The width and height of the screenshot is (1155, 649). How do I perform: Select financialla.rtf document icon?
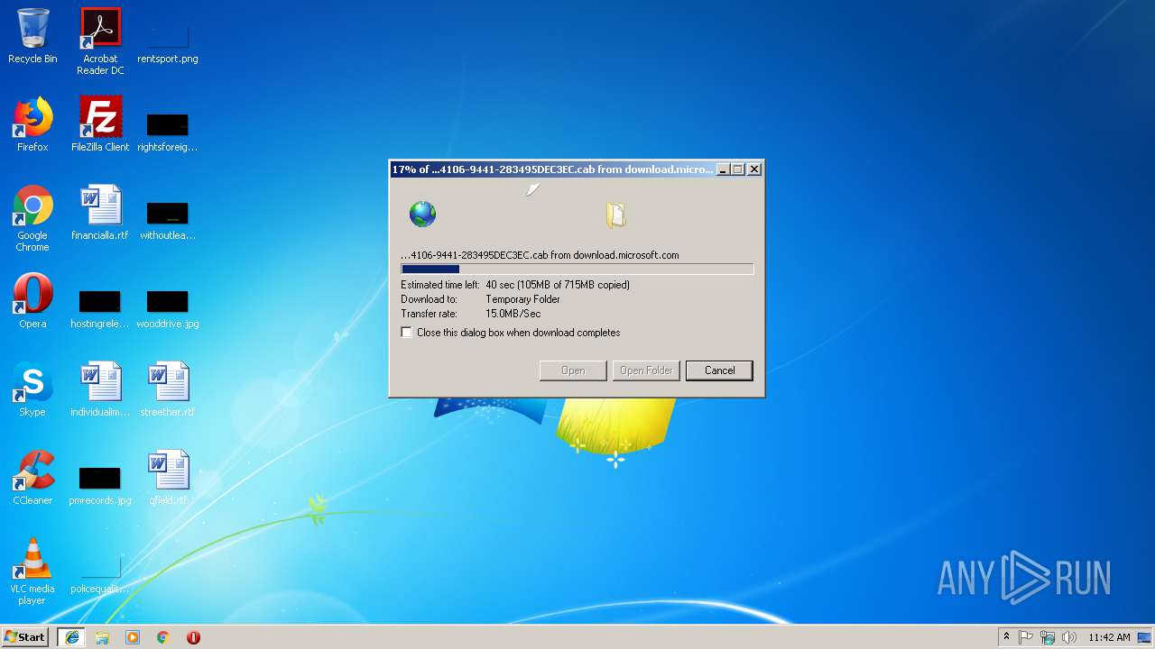pyautogui.click(x=100, y=213)
